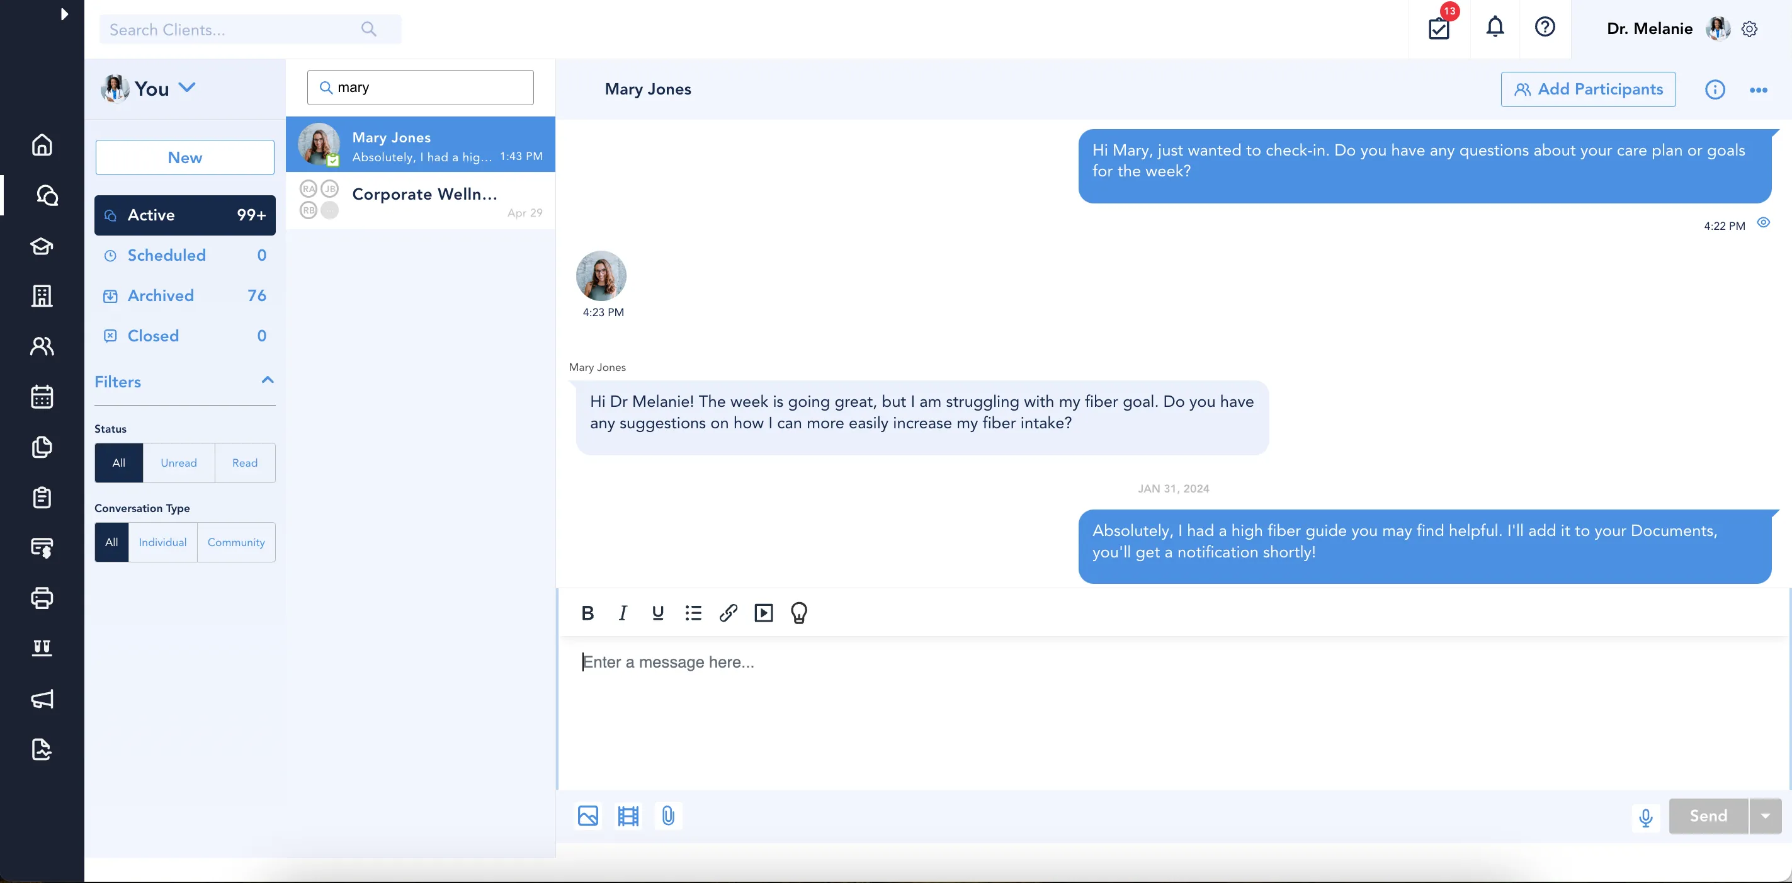The image size is (1792, 883).
Task: Open the calendar sidebar icon
Action: coord(42,397)
